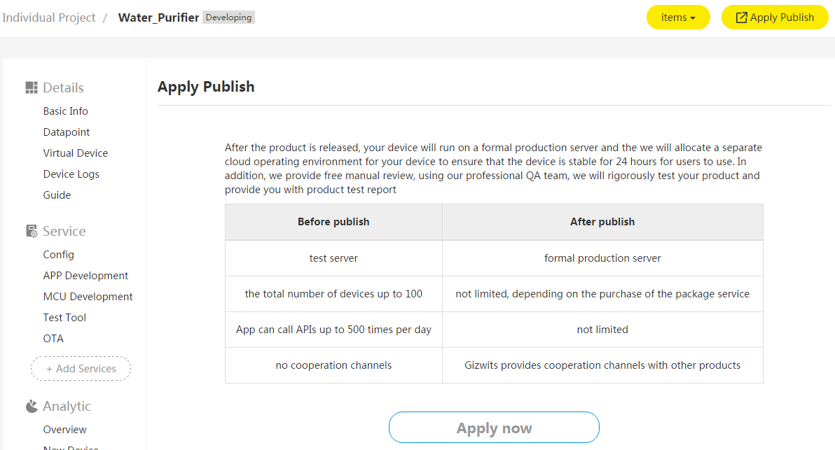Click the Apply Publish button
Viewport: 835px width, 450px height.
point(775,17)
